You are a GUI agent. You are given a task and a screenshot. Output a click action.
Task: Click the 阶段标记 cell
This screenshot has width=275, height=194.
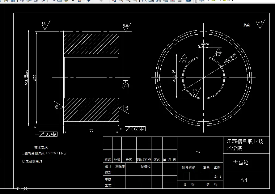pyautogui.click(x=188, y=167)
